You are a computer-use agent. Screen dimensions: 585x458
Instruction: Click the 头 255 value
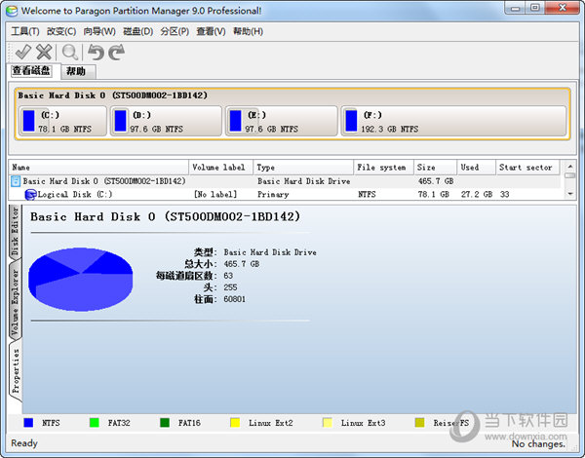[230, 287]
